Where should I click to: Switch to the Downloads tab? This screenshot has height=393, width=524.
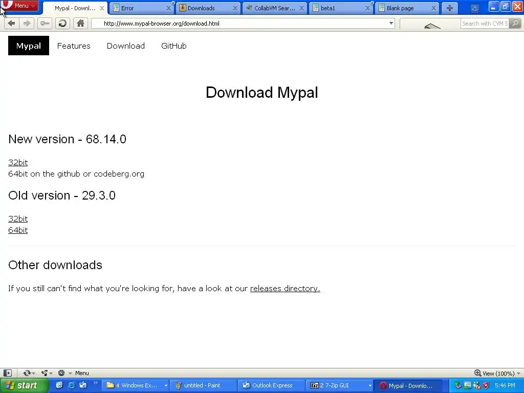pos(209,8)
